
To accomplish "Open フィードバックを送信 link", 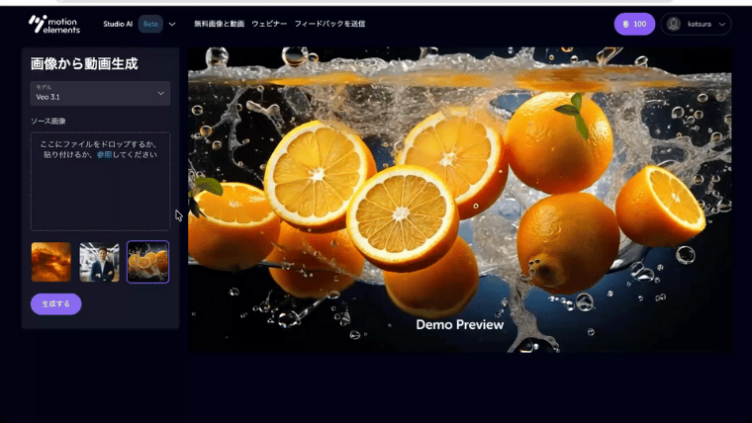I will click(329, 24).
